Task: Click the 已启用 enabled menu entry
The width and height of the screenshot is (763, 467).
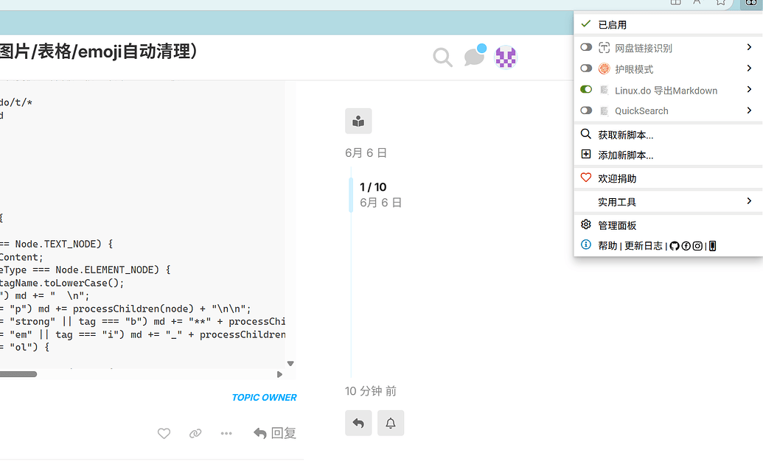Action: [668, 24]
